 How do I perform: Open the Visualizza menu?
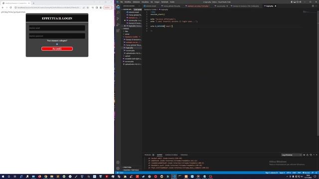click(x=145, y=2)
